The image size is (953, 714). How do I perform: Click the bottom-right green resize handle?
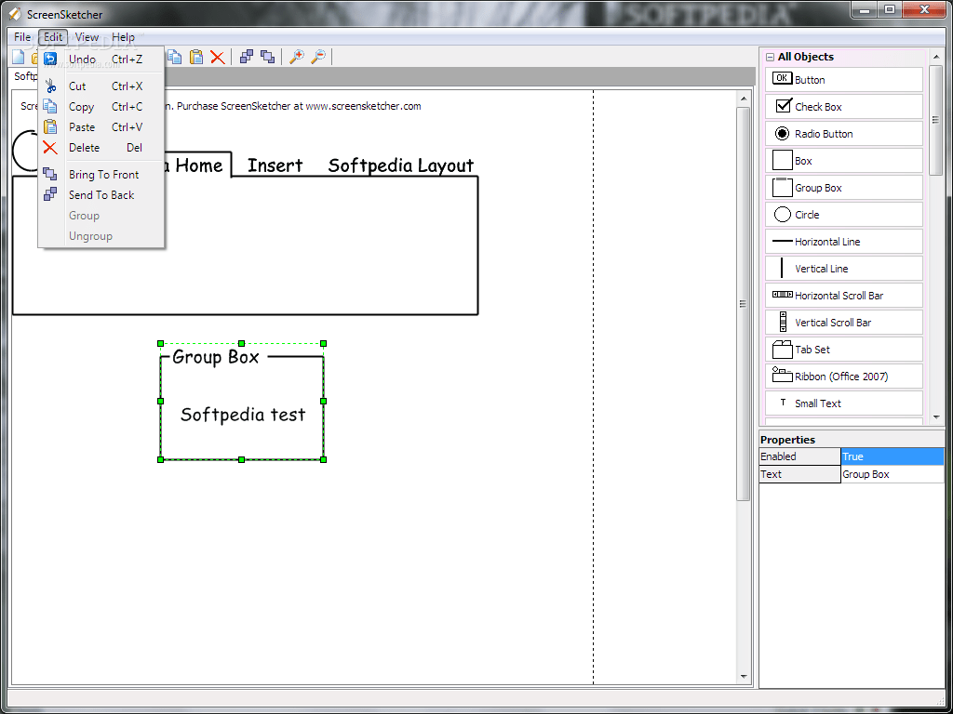(x=323, y=459)
